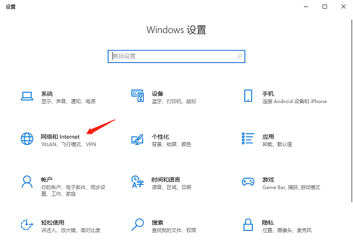Open the 系统 settings title
This screenshot has width=353, height=248.
tap(47, 94)
